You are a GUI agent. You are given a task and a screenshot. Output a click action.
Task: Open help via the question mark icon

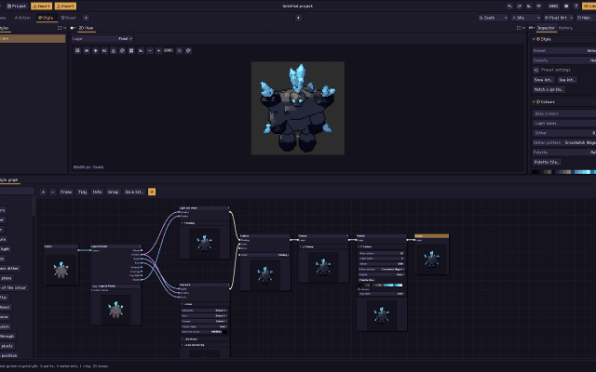click(x=576, y=7)
